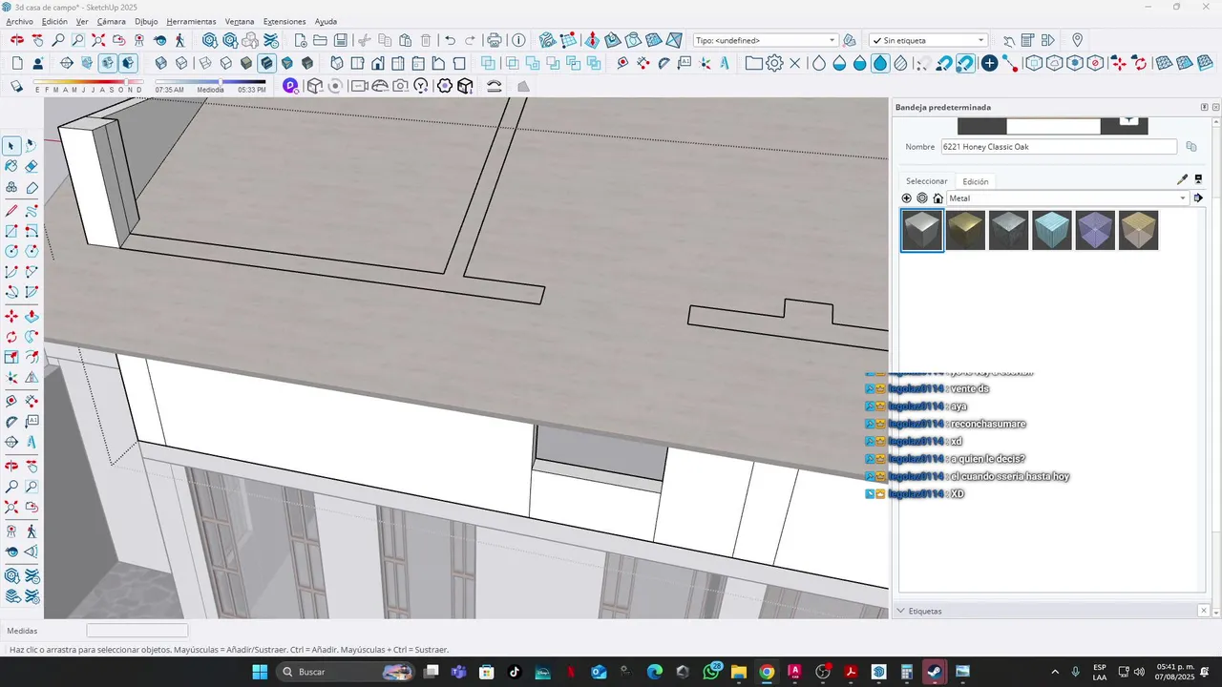Click the Front view house icon
Screen dimensions: 1222x687
point(378,63)
